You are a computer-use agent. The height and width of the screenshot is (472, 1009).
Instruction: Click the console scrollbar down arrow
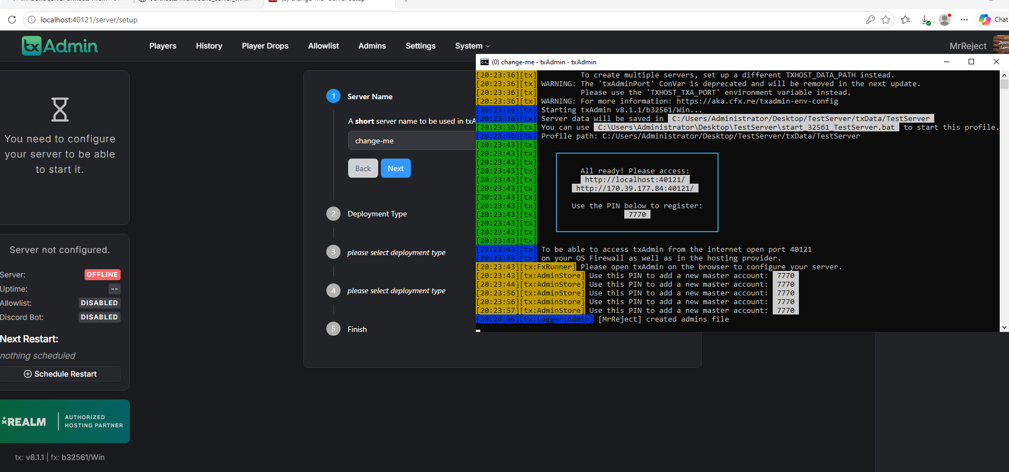click(x=1004, y=328)
